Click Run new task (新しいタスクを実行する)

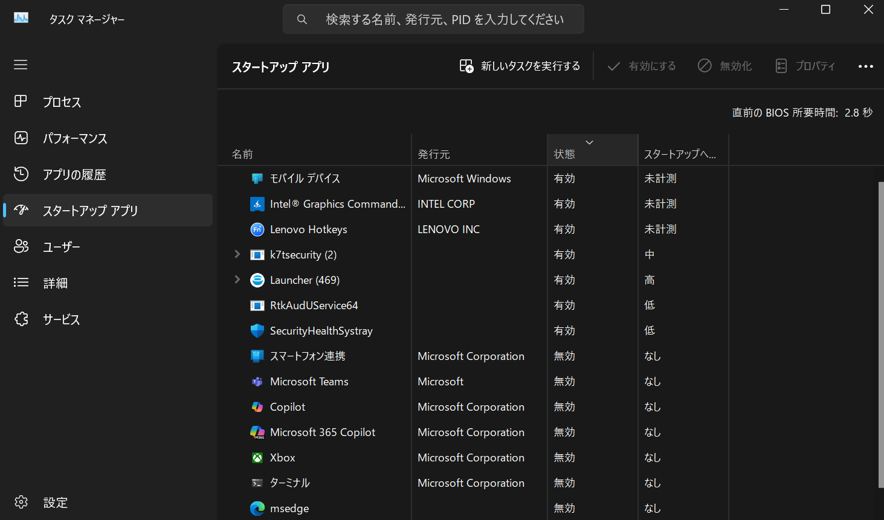[520, 66]
